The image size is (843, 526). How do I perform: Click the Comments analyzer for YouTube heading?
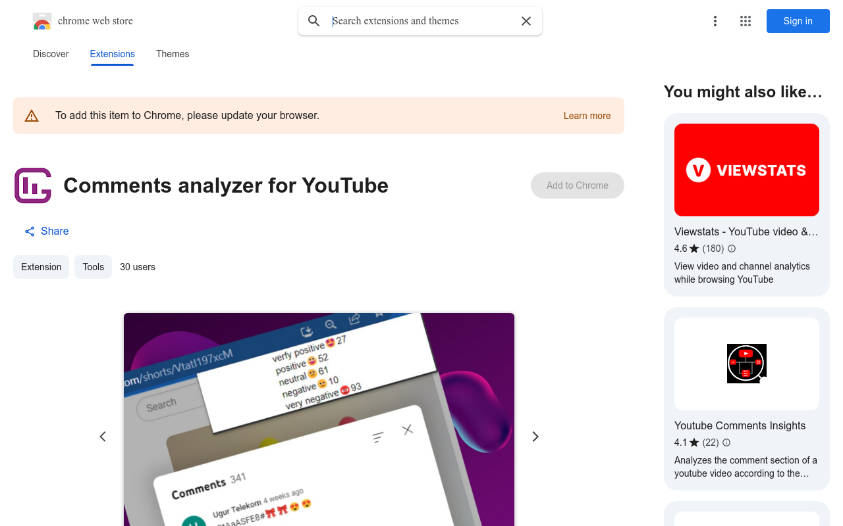coord(226,185)
